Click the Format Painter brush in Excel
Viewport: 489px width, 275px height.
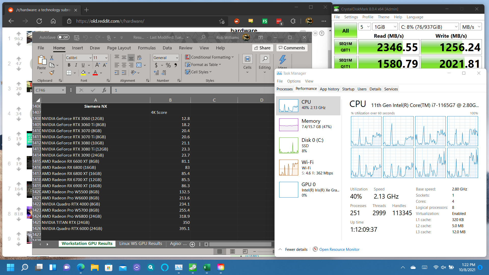click(x=52, y=73)
